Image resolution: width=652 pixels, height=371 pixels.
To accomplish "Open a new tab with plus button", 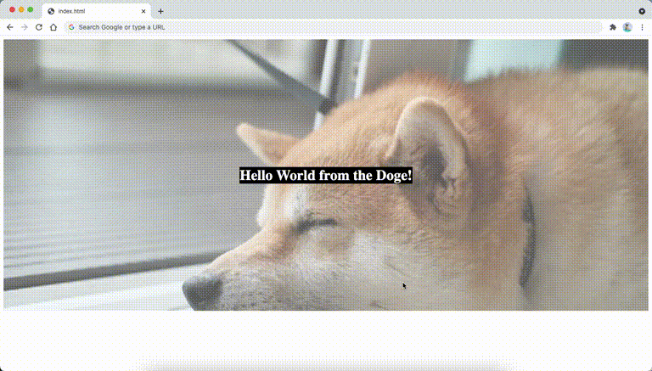I will pyautogui.click(x=160, y=11).
